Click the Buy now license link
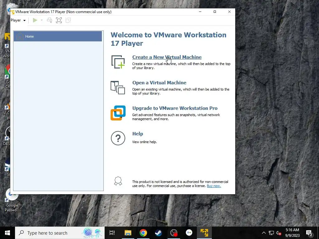319x239 pixels. (x=214, y=186)
